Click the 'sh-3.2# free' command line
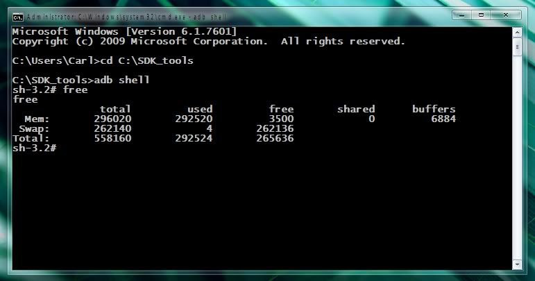Image resolution: width=535 pixels, height=281 pixels. (50, 90)
